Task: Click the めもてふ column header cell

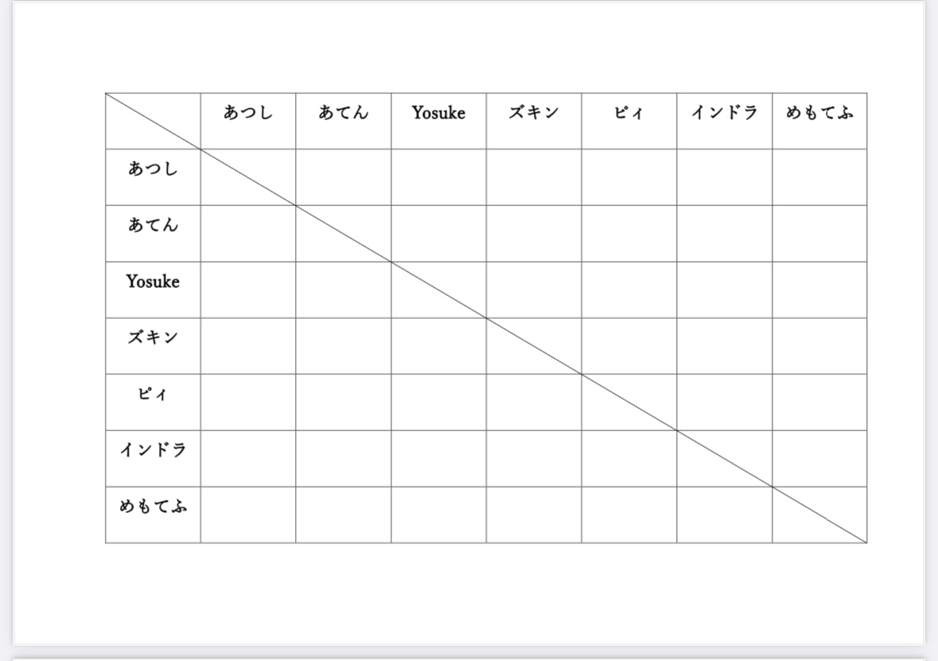Action: tap(819, 121)
